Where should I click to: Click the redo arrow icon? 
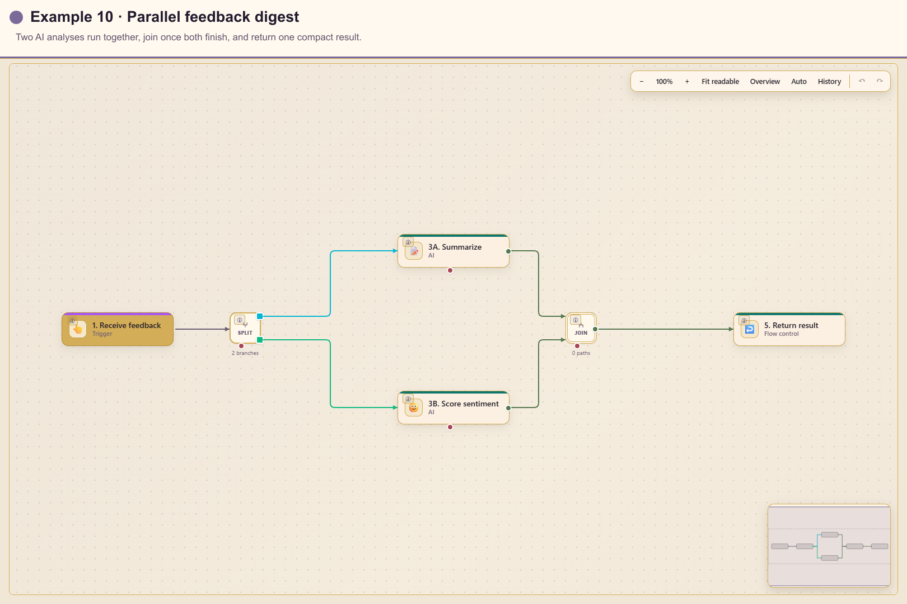click(x=880, y=81)
